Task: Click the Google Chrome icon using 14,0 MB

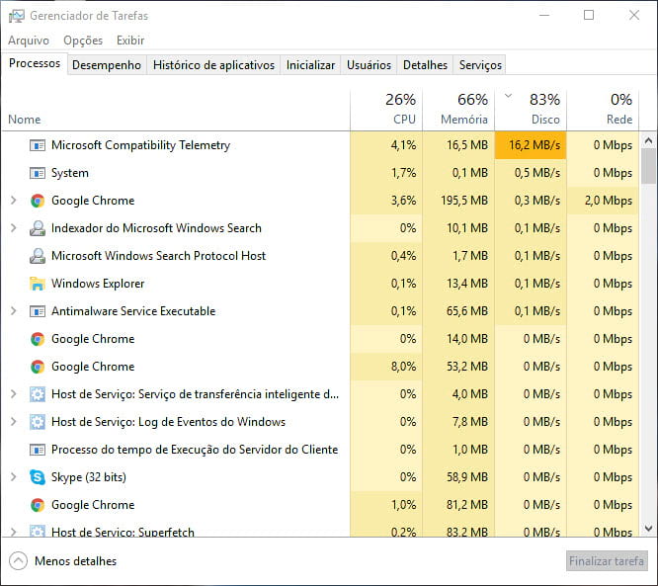Action: 38,339
